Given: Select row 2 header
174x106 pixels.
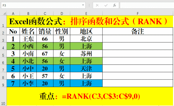Looking at the screenshot, I should 3,31.
